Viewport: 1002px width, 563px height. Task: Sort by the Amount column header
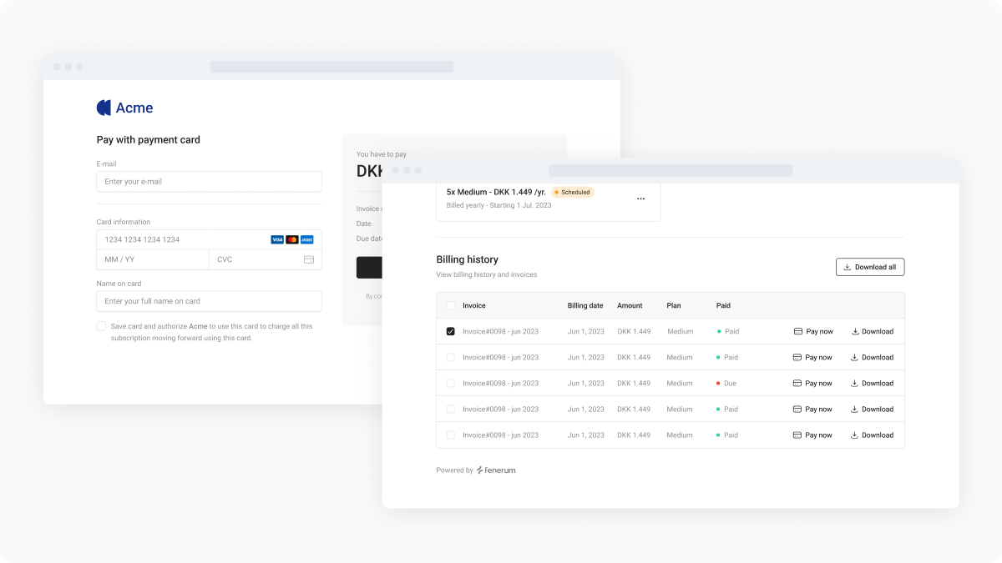pyautogui.click(x=630, y=306)
